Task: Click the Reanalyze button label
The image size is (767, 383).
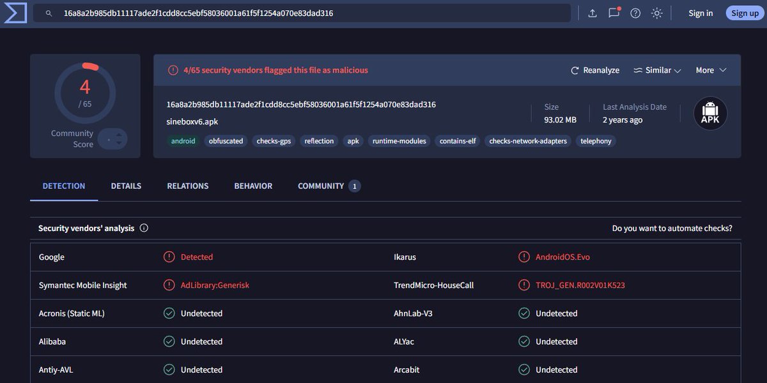Action: [601, 70]
